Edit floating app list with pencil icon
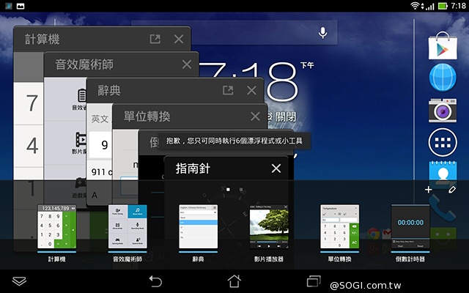 click(x=452, y=190)
